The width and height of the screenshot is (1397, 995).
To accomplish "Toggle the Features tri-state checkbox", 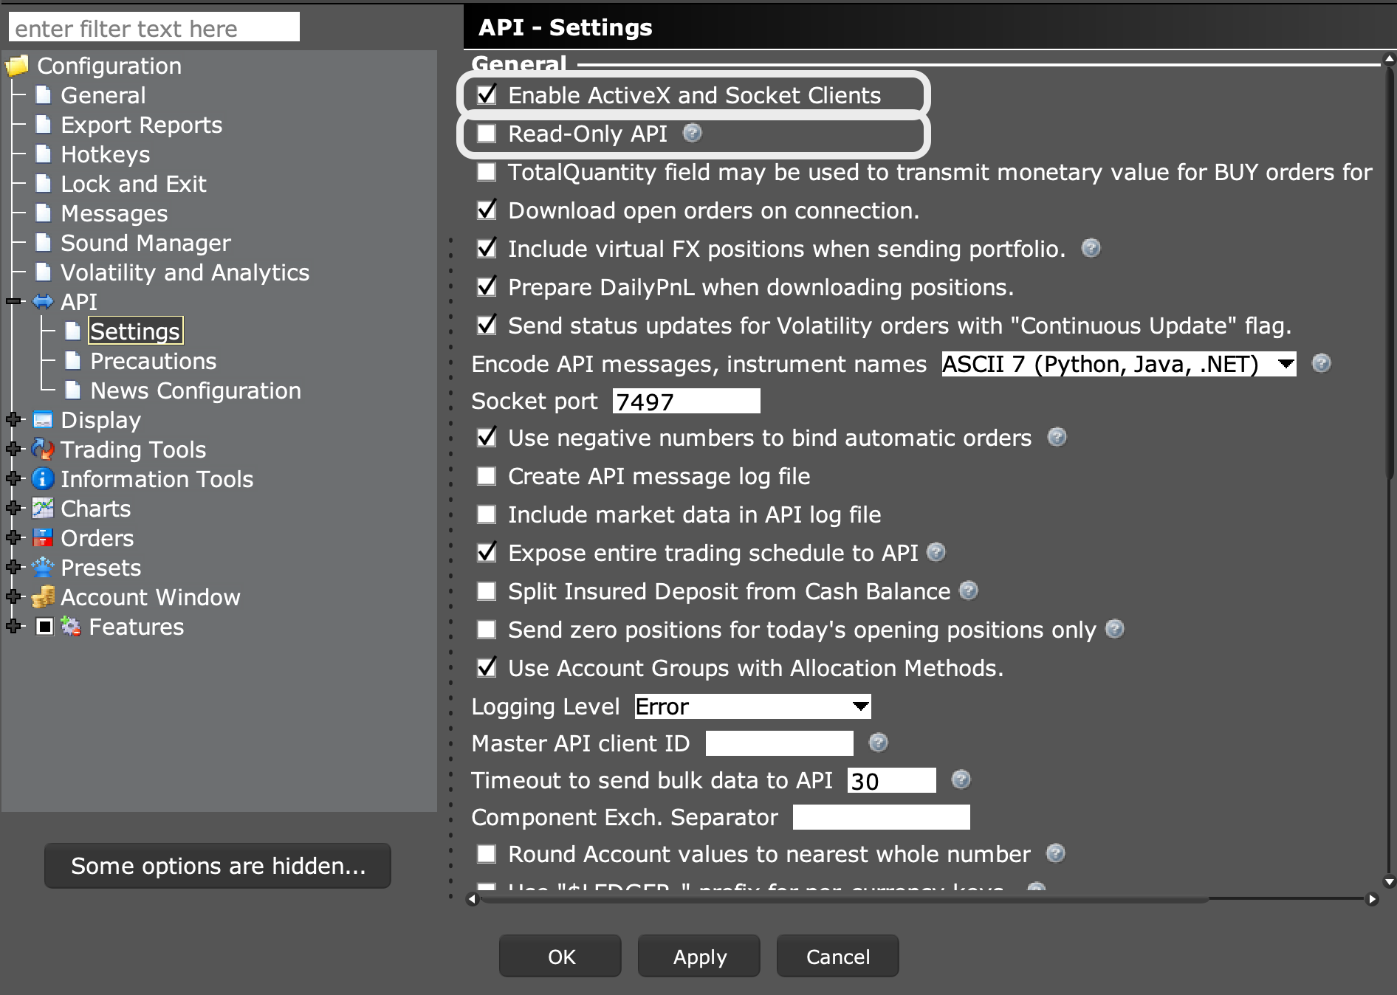I will point(45,627).
